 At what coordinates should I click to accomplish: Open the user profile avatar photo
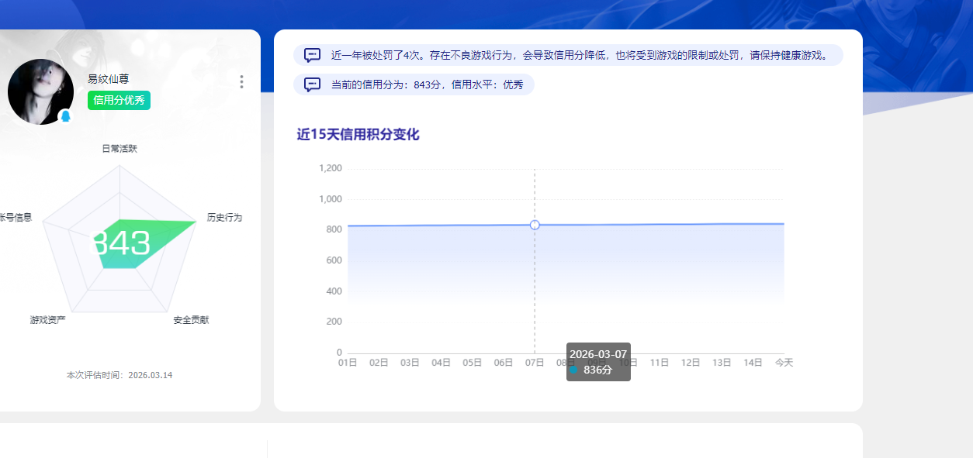pos(40,91)
